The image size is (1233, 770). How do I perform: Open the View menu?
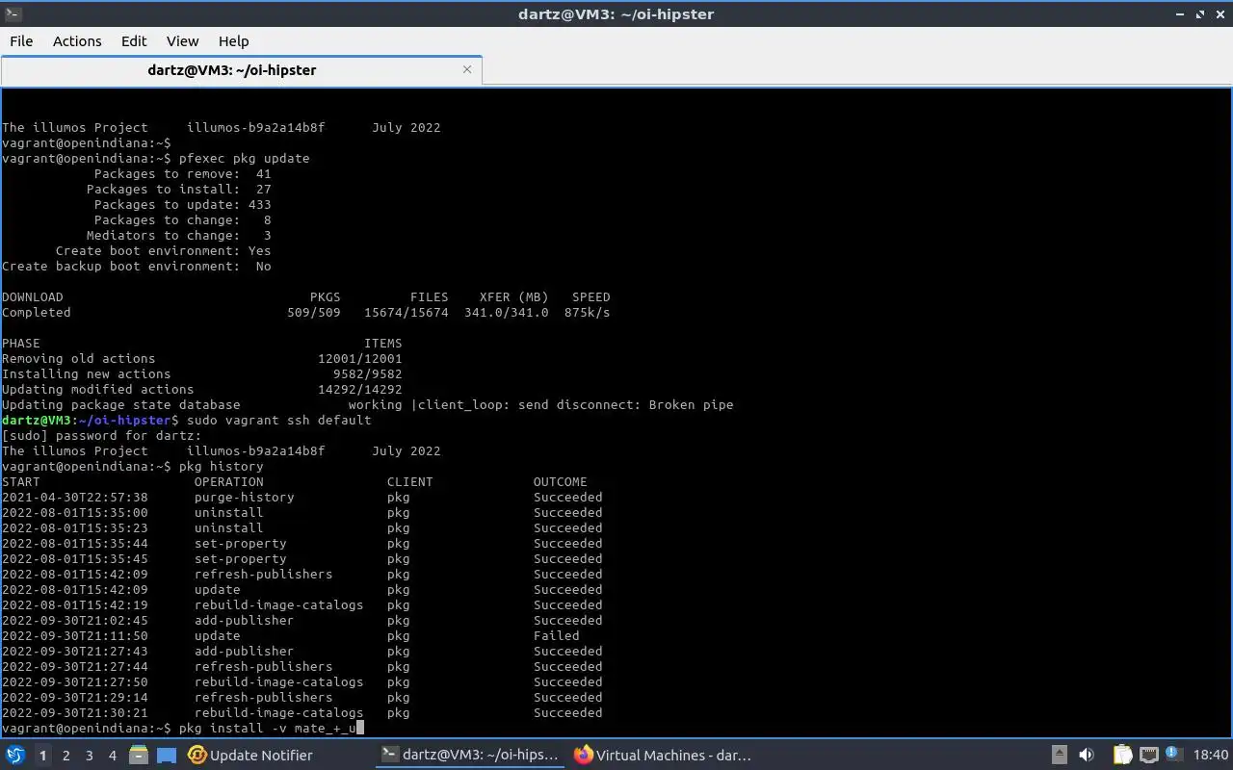[x=182, y=40]
